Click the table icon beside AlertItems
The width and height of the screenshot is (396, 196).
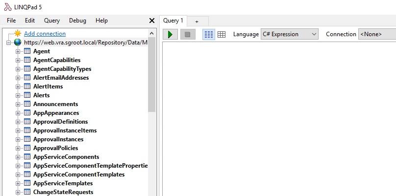pos(27,87)
